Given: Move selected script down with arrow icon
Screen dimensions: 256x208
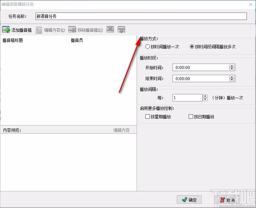Looking at the screenshot, I should (x=121, y=29).
